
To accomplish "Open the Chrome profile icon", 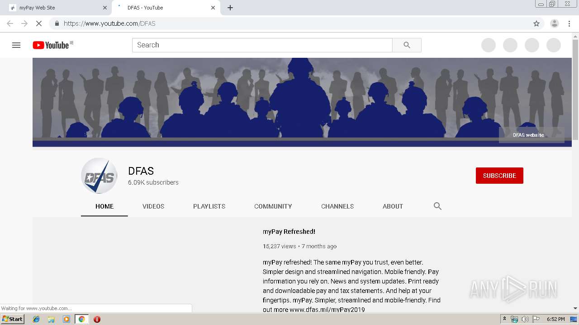I will 554,23.
